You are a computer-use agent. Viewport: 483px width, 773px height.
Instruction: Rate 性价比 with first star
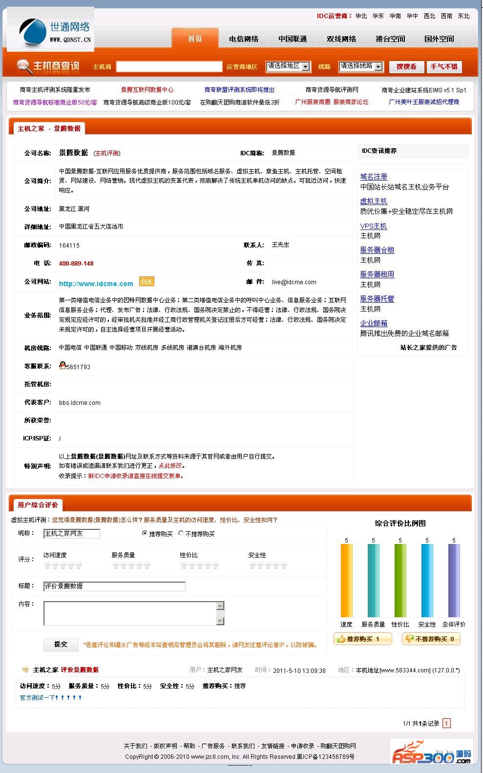tap(184, 565)
